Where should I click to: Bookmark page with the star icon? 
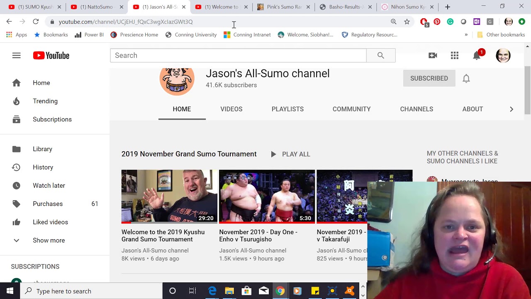point(407,22)
